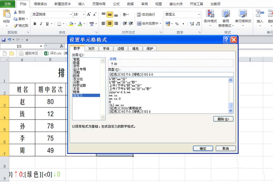This screenshot has width=273, height=182.
Task: Click the Paste icon in clipboard group
Action: (x=6, y=14)
